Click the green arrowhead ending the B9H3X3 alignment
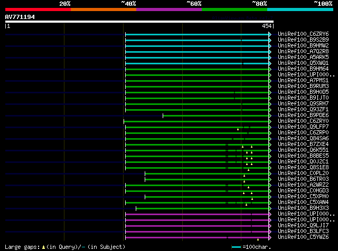Viewport: 338px width, 251px height. (x=270, y=209)
